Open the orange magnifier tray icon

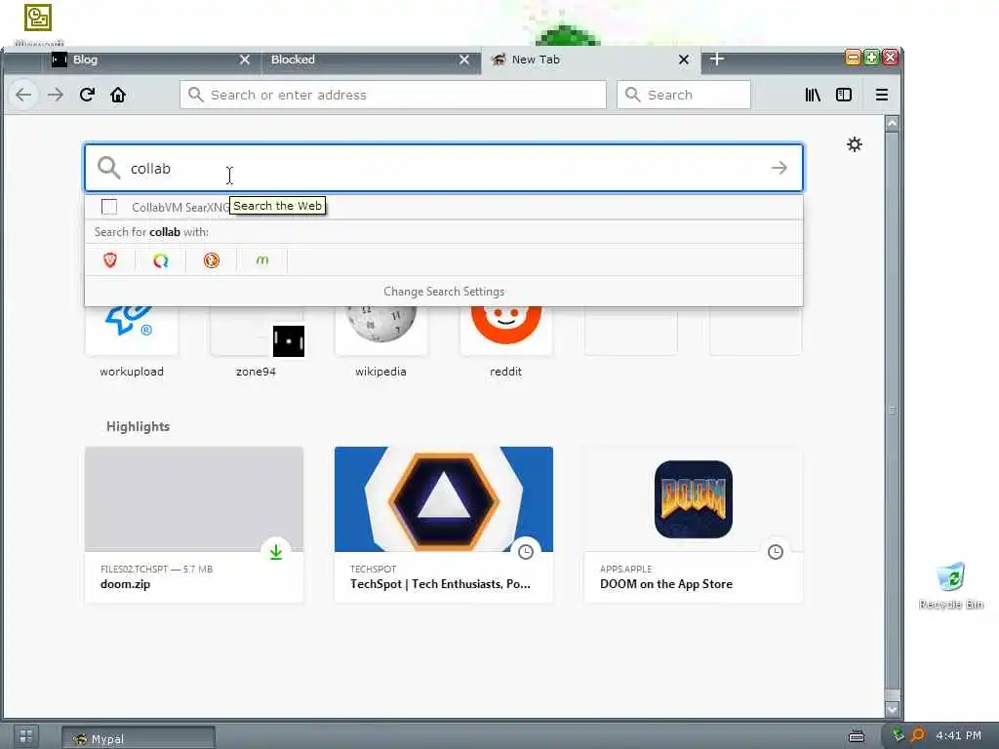pyautogui.click(x=917, y=735)
